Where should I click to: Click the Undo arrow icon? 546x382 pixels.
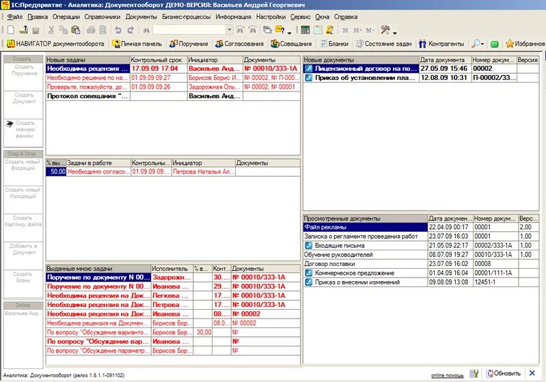118,30
